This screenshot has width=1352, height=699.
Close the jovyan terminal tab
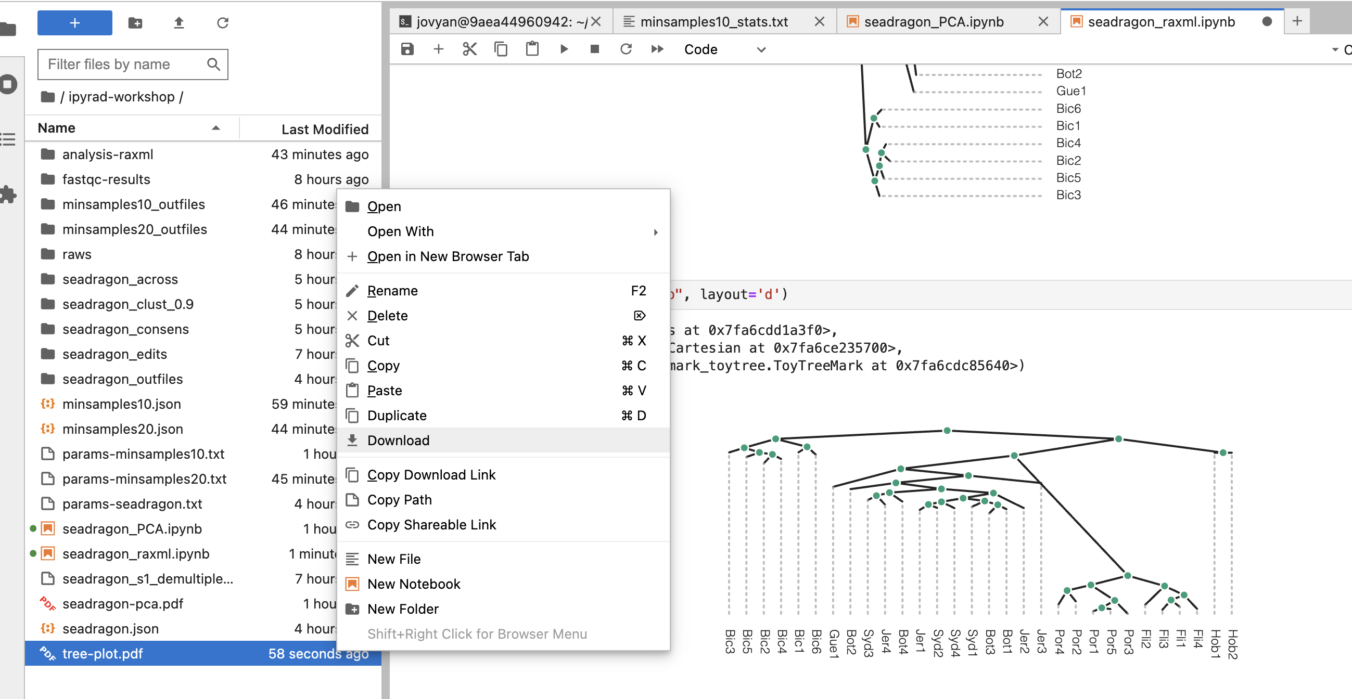coord(596,21)
